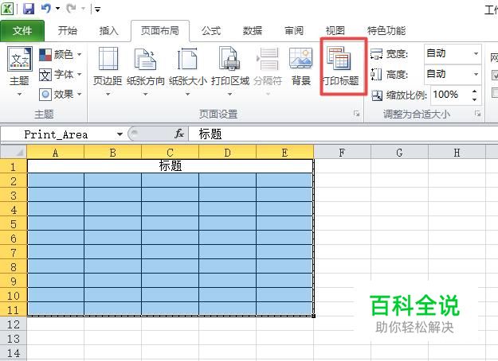Click the 字体 theme fonts icon
This screenshot has width=498, height=361.
point(45,75)
